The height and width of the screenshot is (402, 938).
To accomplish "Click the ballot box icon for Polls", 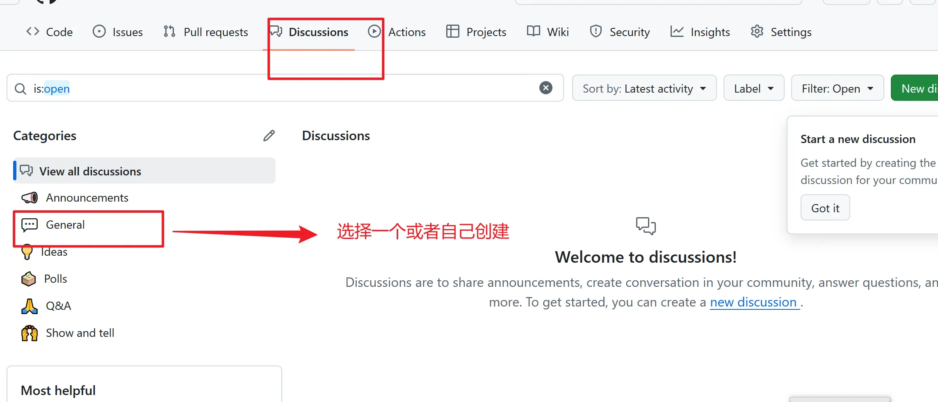I will (29, 279).
